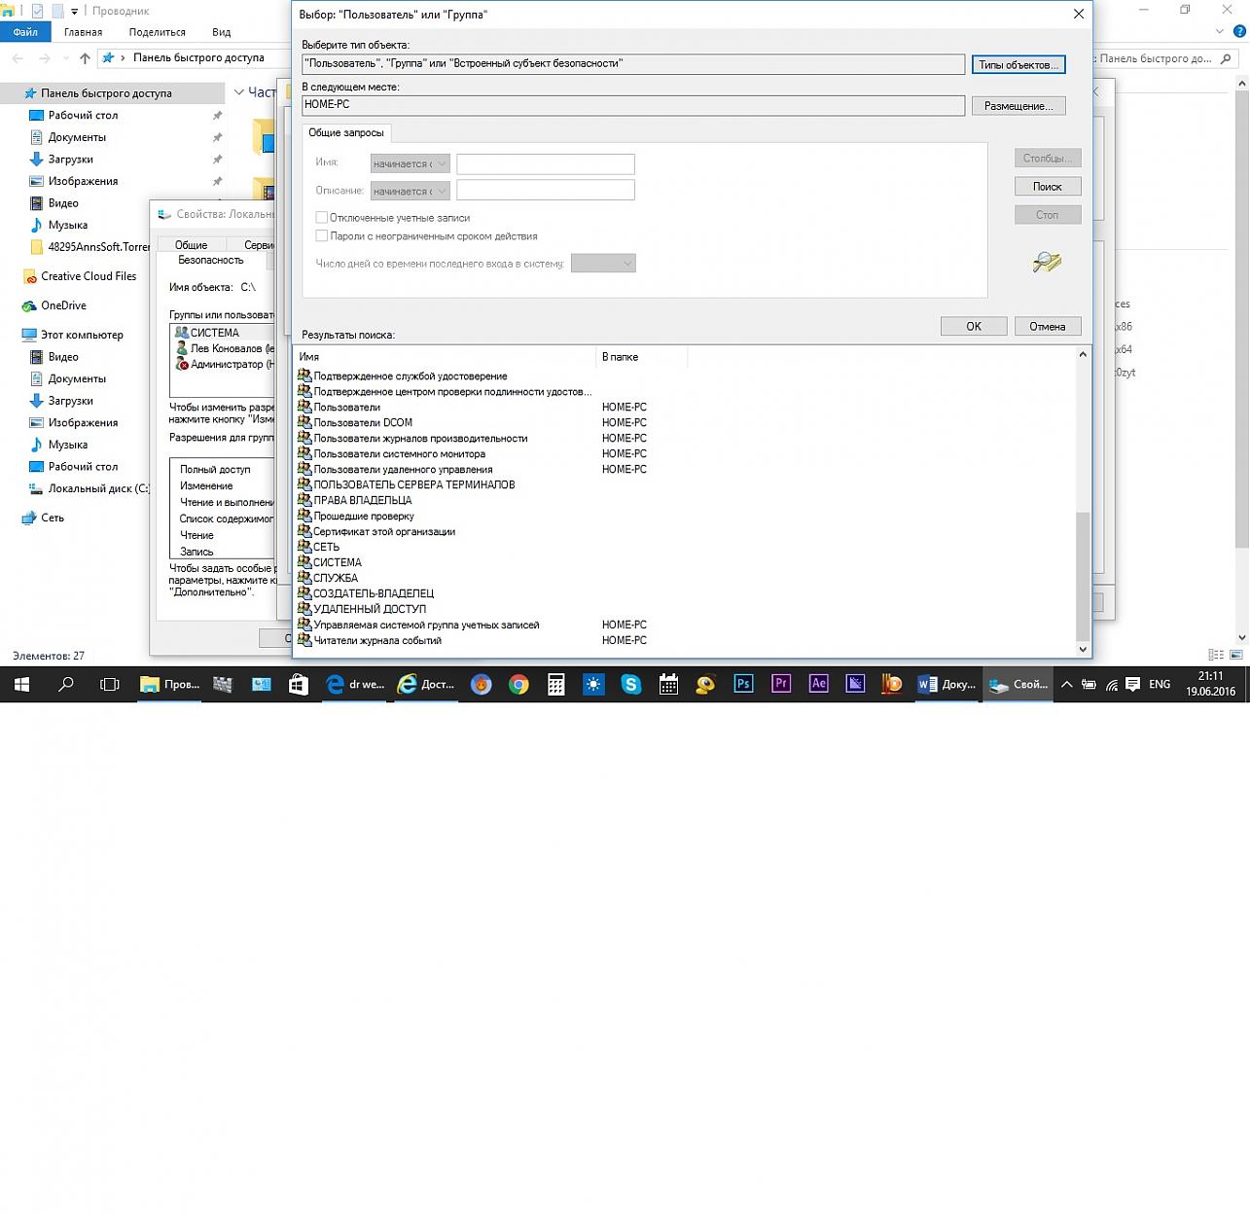The image size is (1250, 1216).
Task: Toggle 'Отключенные учетные записи' checkbox
Action: click(x=321, y=218)
